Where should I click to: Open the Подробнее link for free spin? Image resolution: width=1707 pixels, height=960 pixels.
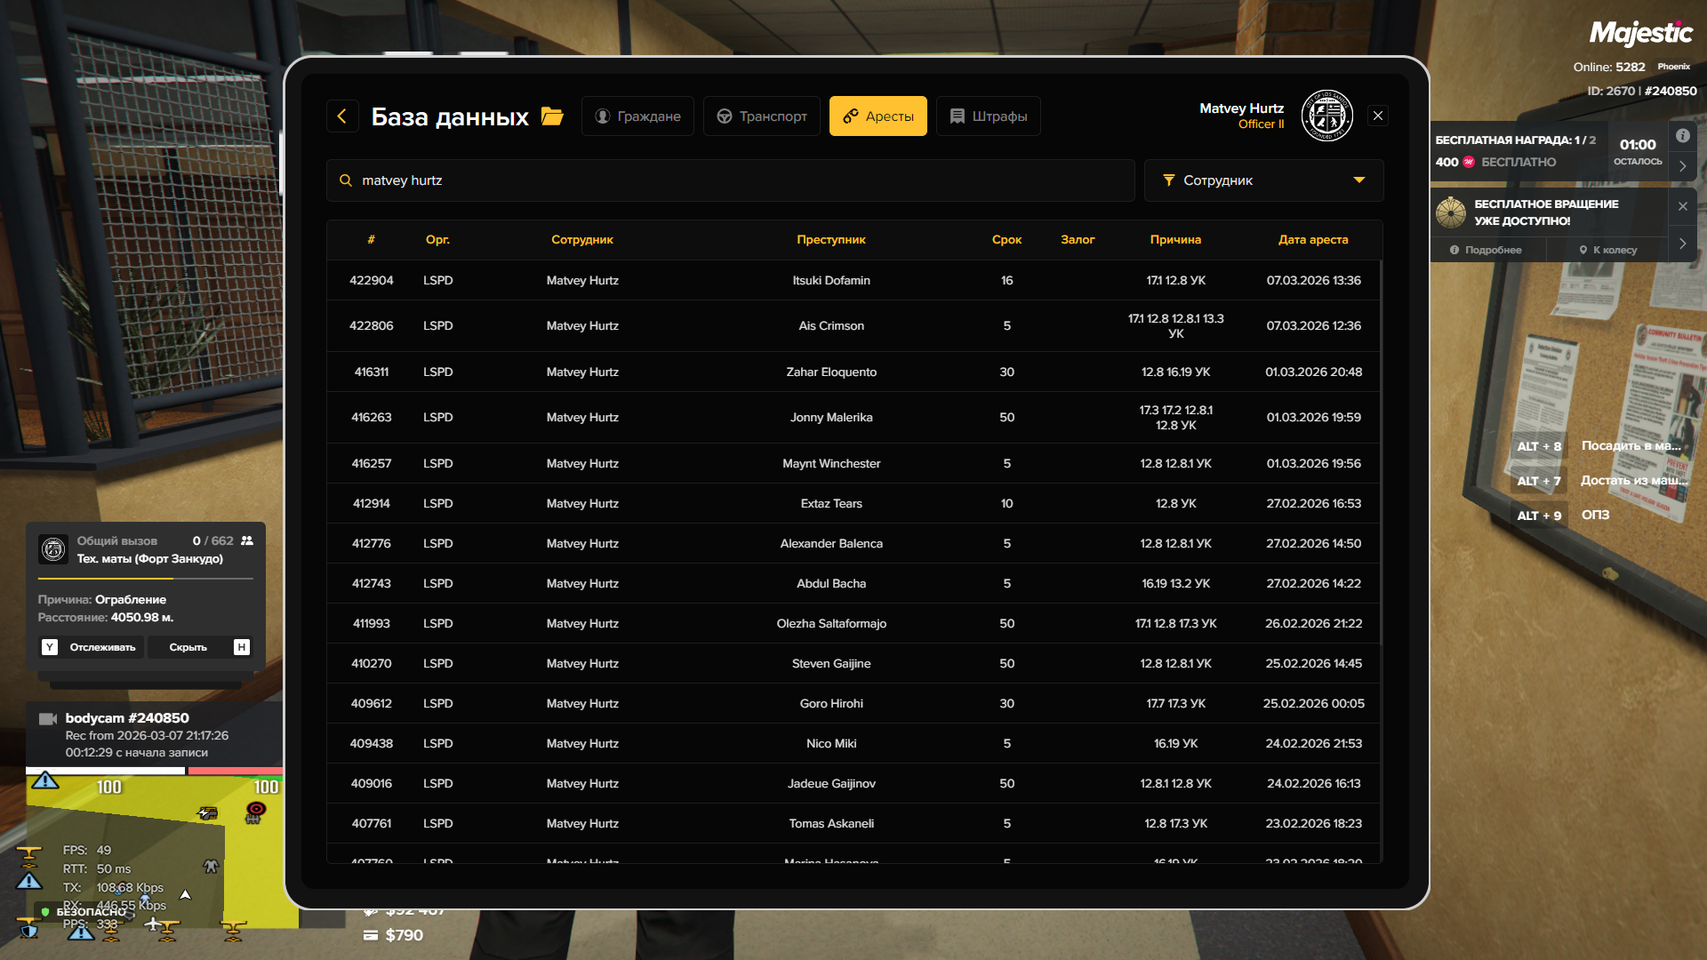[1486, 250]
